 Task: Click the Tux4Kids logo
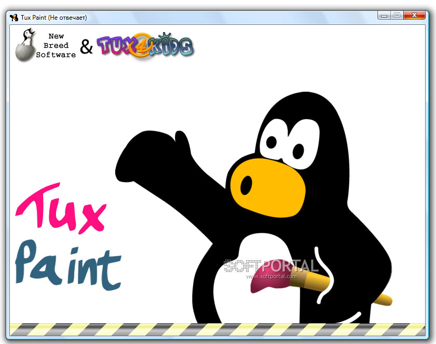[x=145, y=45]
